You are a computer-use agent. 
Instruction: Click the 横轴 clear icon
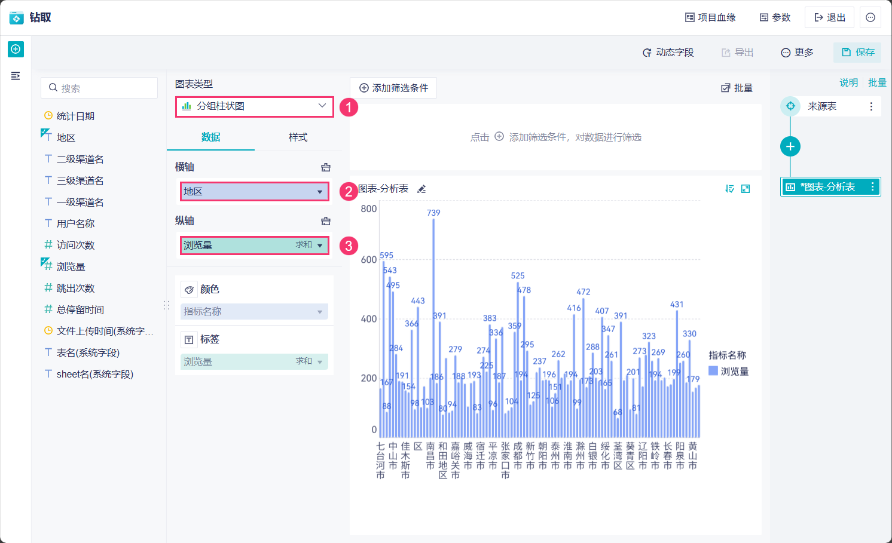pos(326,167)
